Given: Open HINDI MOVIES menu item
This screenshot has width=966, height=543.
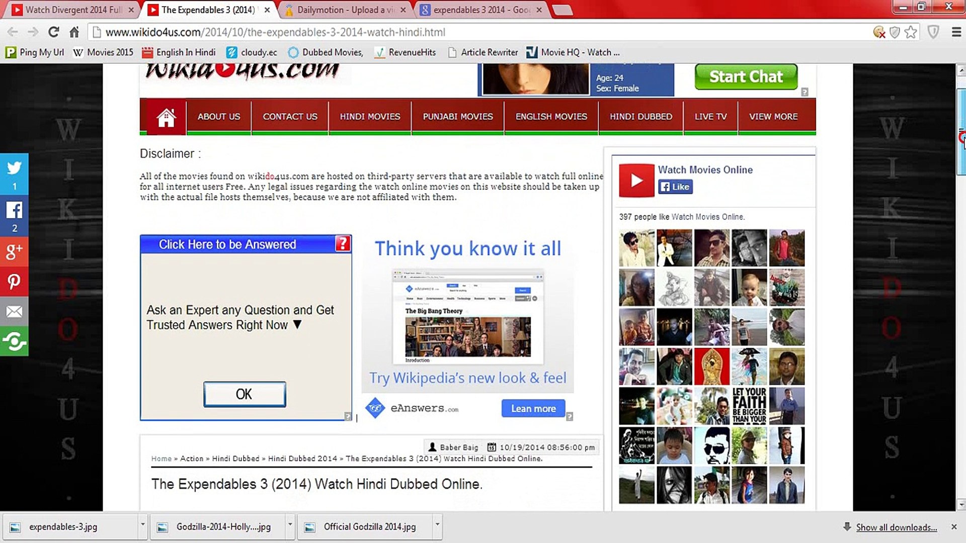Looking at the screenshot, I should coord(370,117).
